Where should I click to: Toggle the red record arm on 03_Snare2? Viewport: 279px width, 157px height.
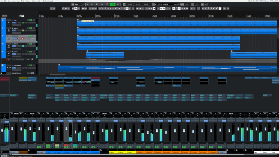[23, 38]
